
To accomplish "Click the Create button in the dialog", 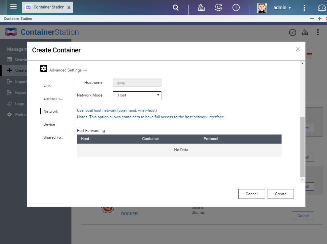I will [x=281, y=194].
